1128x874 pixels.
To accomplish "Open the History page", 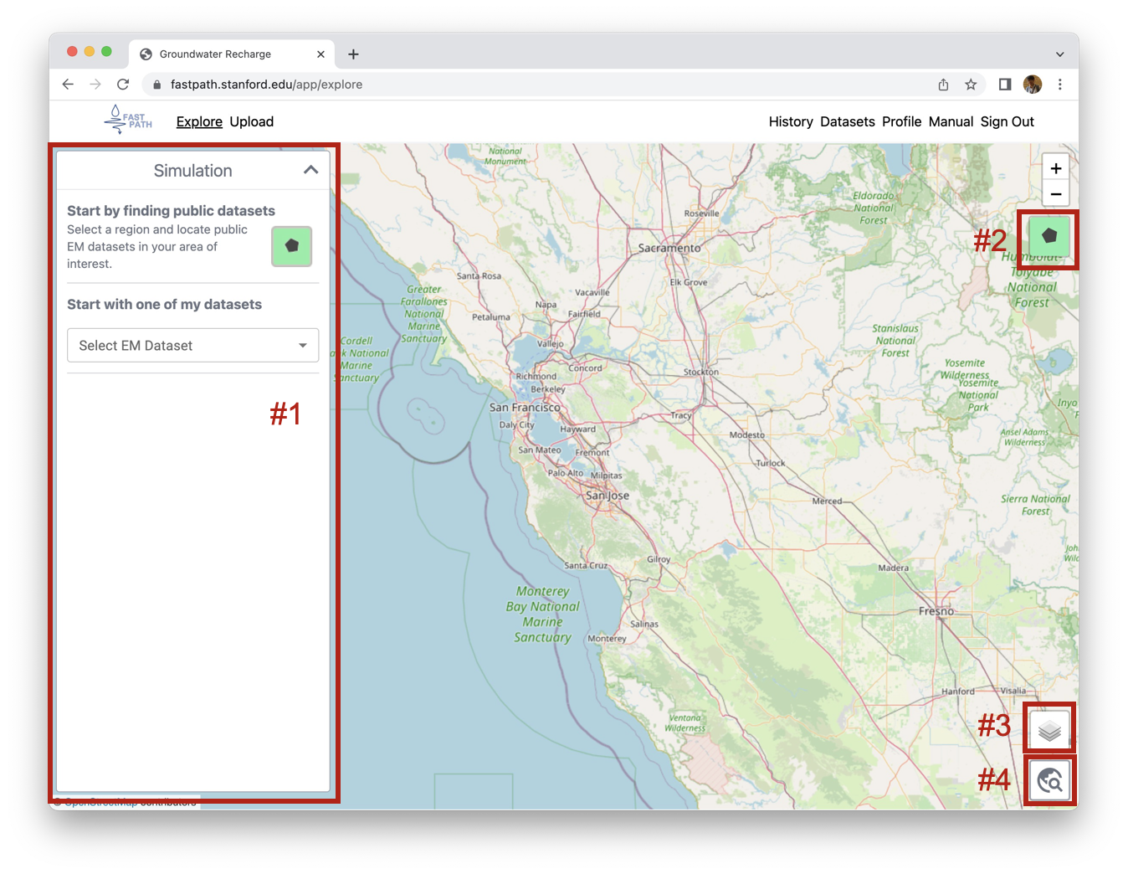I will (791, 121).
